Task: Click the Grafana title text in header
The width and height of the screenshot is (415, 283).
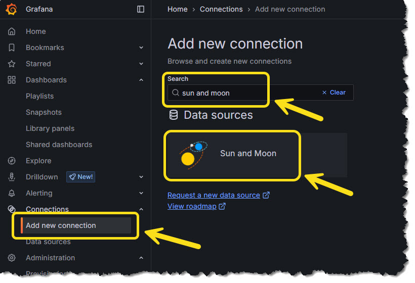Action: (x=39, y=9)
